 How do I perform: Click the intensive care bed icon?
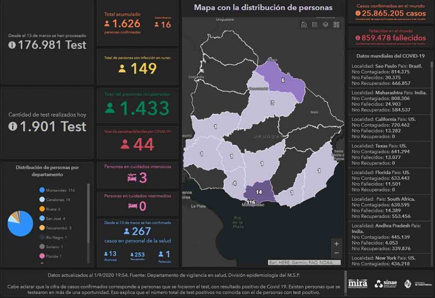tap(132, 177)
